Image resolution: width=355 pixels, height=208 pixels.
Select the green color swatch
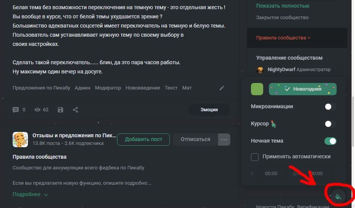(x=257, y=89)
